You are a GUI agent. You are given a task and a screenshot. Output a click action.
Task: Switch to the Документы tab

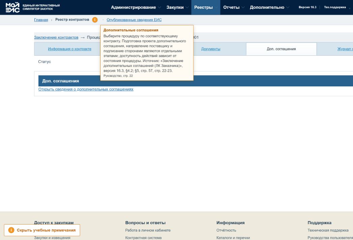coord(211,49)
